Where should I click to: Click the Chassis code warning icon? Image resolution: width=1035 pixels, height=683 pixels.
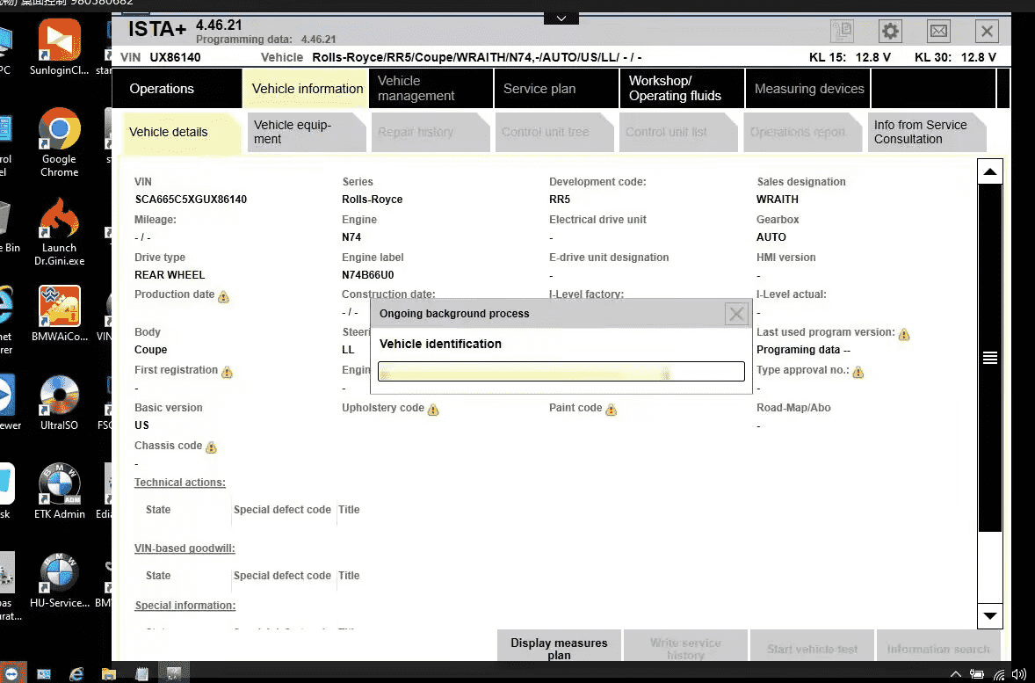211,447
